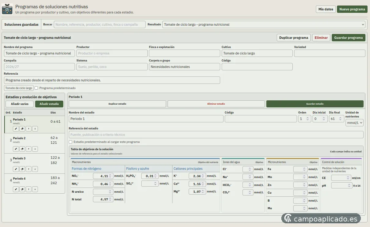The height and width of the screenshot is (227, 370).
Task: Move Periodo 3 up with arrow icon
Action: click(x=29, y=169)
